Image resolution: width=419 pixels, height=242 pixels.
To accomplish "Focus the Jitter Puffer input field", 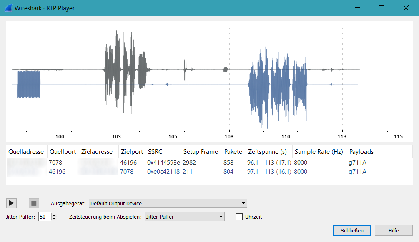I will 45,217.
